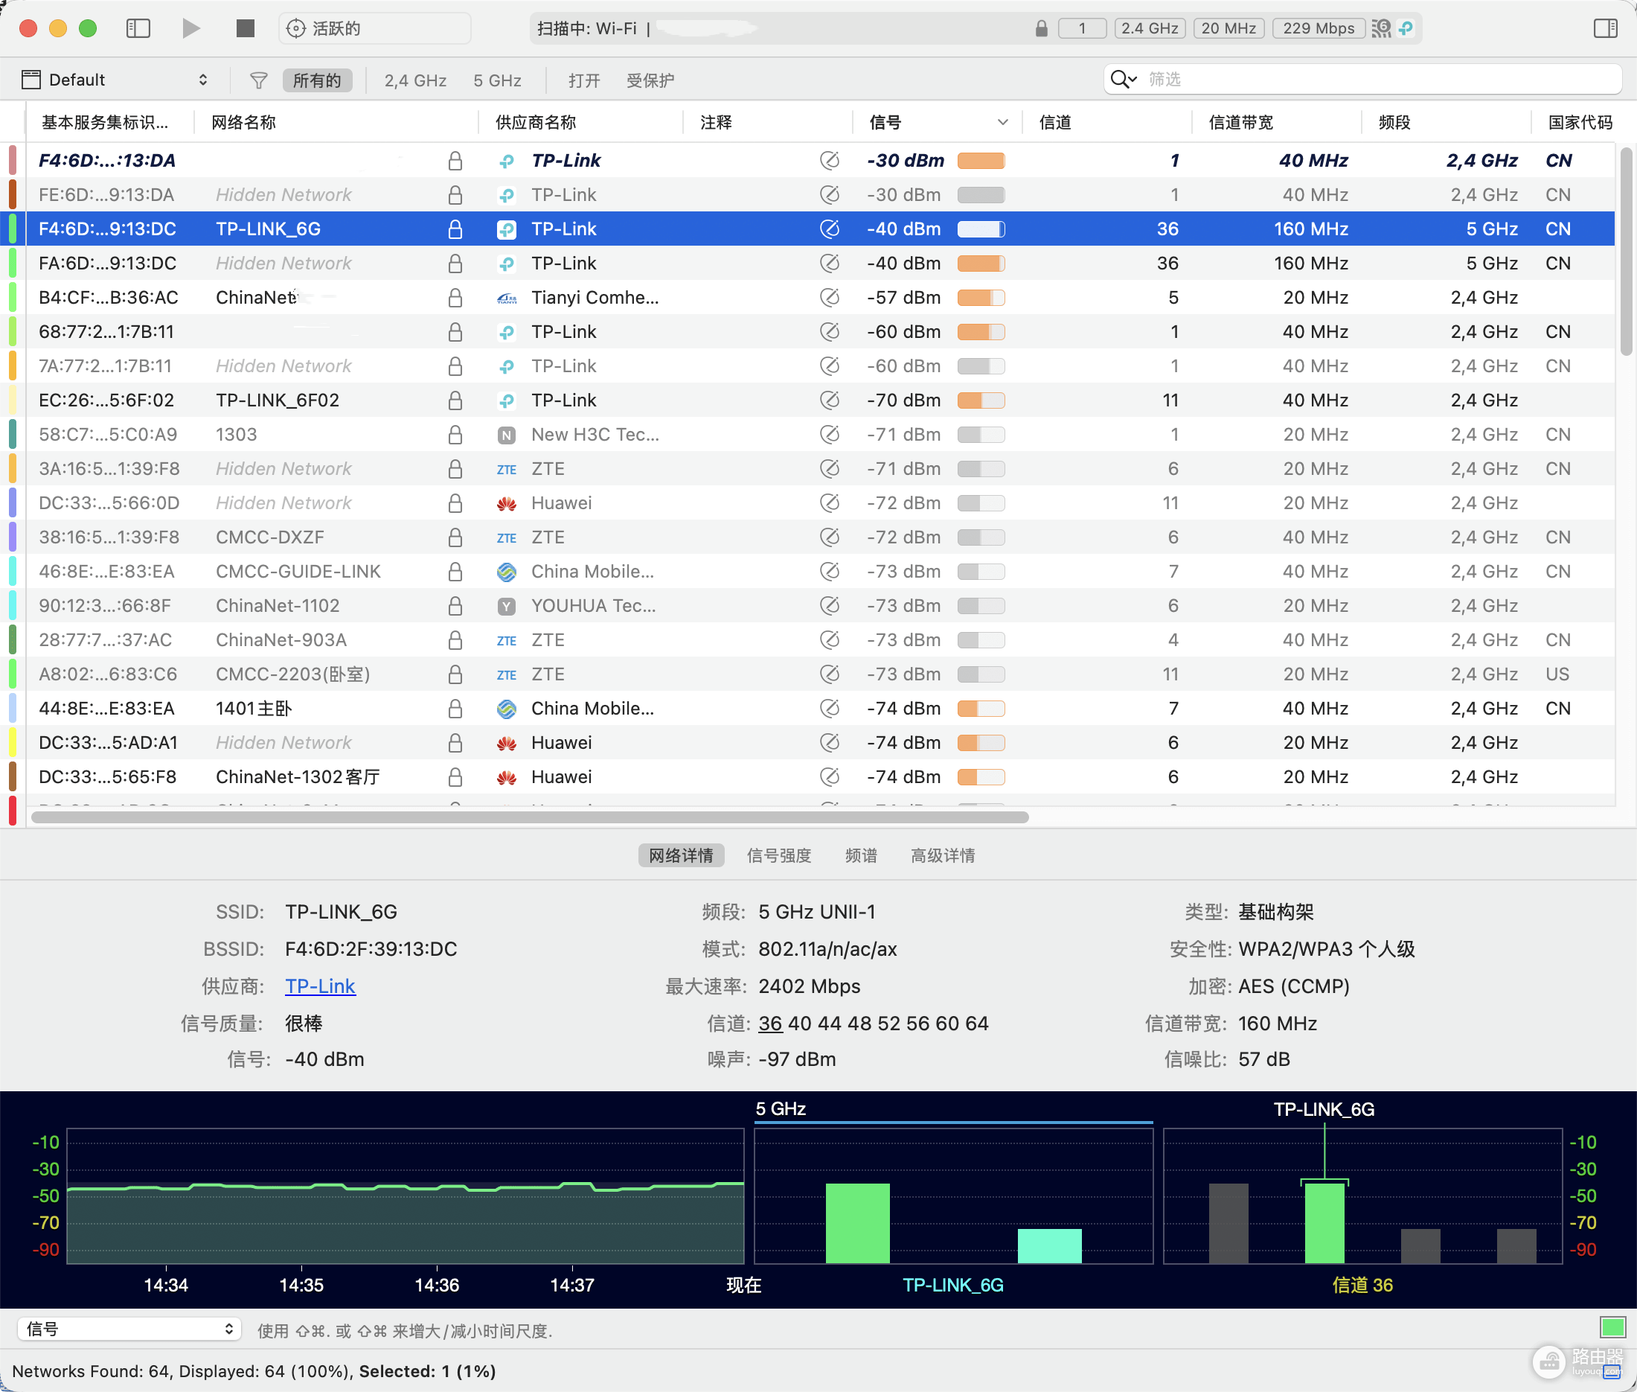Click the annotation icon for ChinaNet-1102 row
Screen dimensions: 1637x1392
tap(829, 605)
